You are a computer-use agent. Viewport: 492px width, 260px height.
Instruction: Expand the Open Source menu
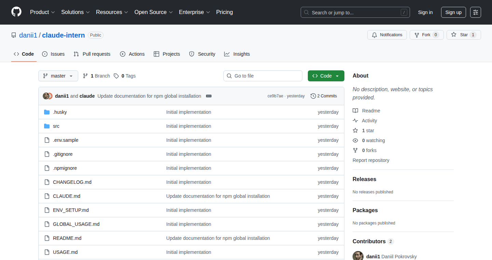153,12
